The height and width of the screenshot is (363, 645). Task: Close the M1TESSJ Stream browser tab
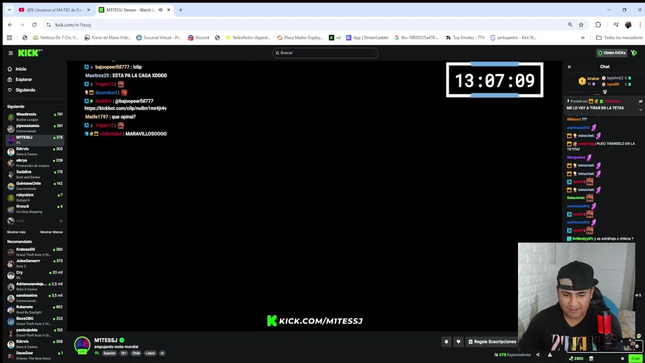168,10
